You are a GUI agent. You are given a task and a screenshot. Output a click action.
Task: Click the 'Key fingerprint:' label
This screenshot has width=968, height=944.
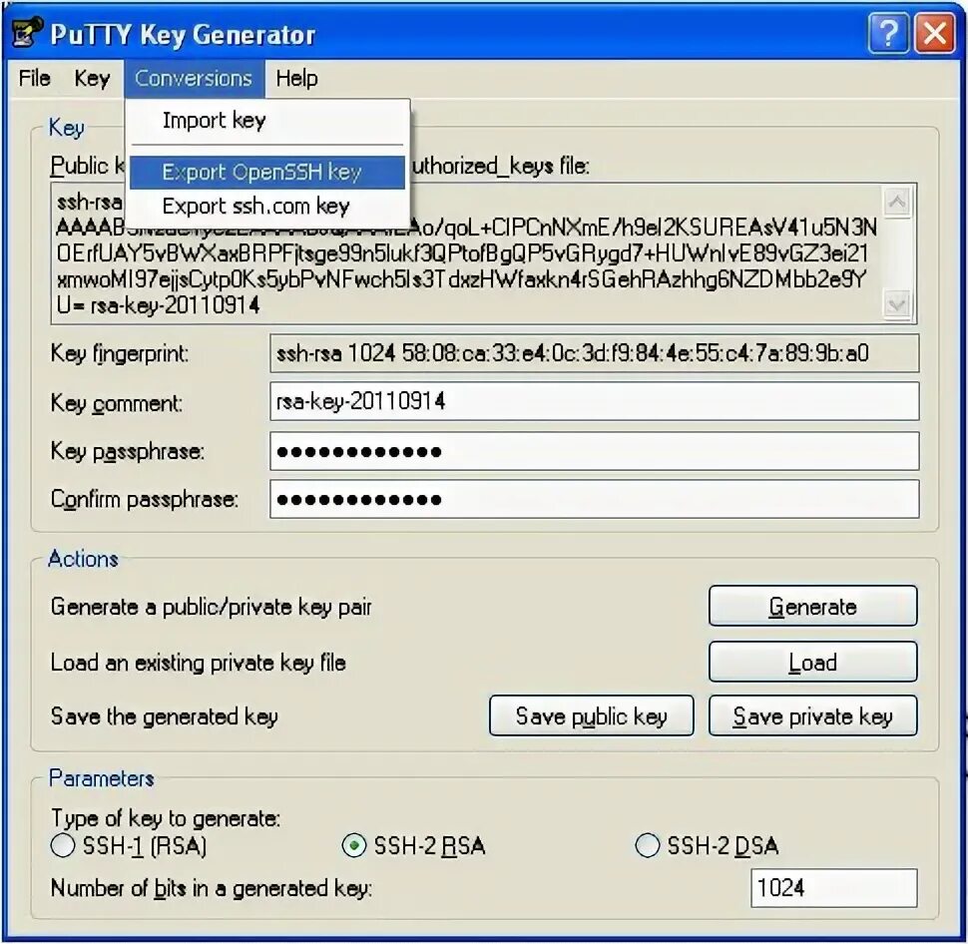[x=120, y=354]
